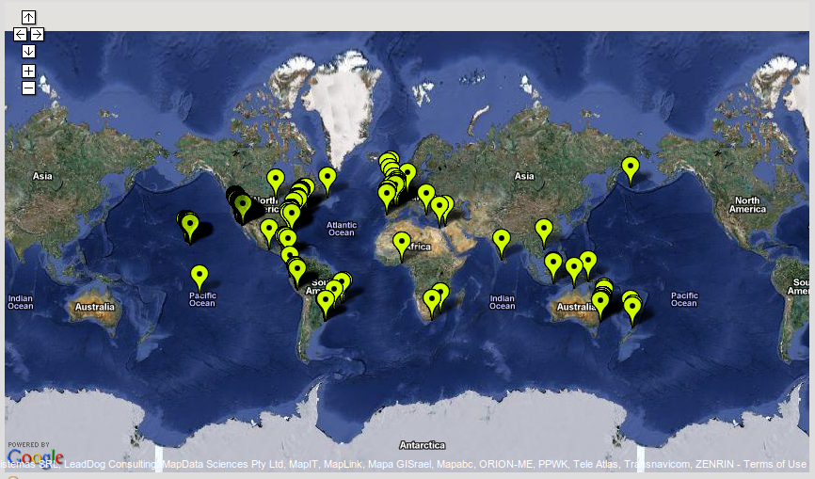Click the Google logo on the map
This screenshot has width=815, height=479.
36,457
